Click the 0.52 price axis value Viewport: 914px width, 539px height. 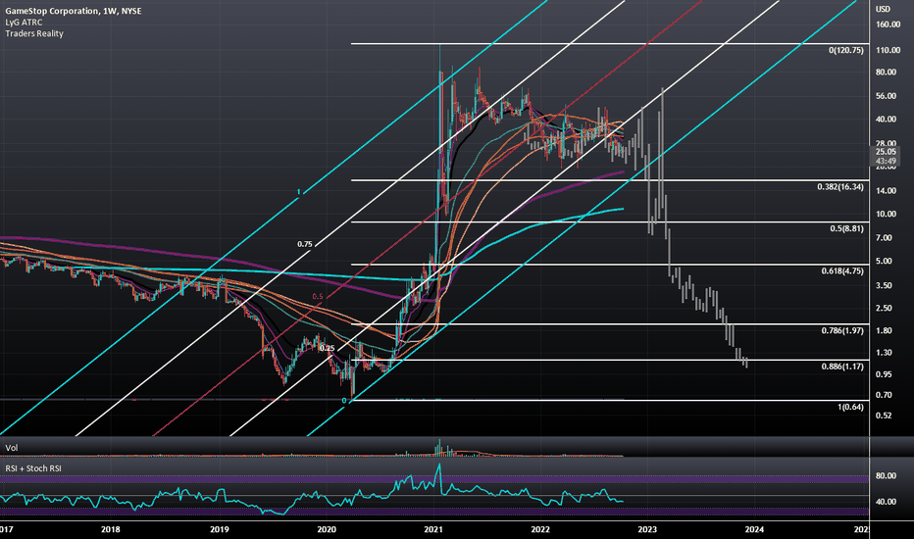pos(884,416)
